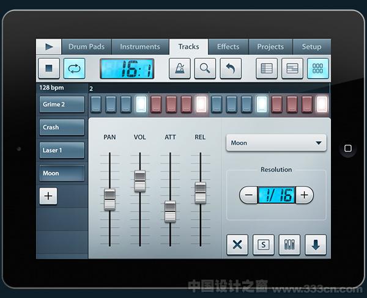Toggle the eleventh step pad
This screenshot has width=367, height=298.
pyautogui.click(x=247, y=104)
